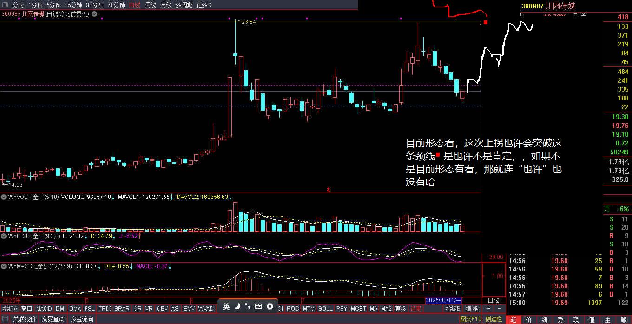Image resolution: width=632 pixels, height=324 pixels.
Task: Expand the WYVOL indicator options arrow
Action: click(4, 197)
